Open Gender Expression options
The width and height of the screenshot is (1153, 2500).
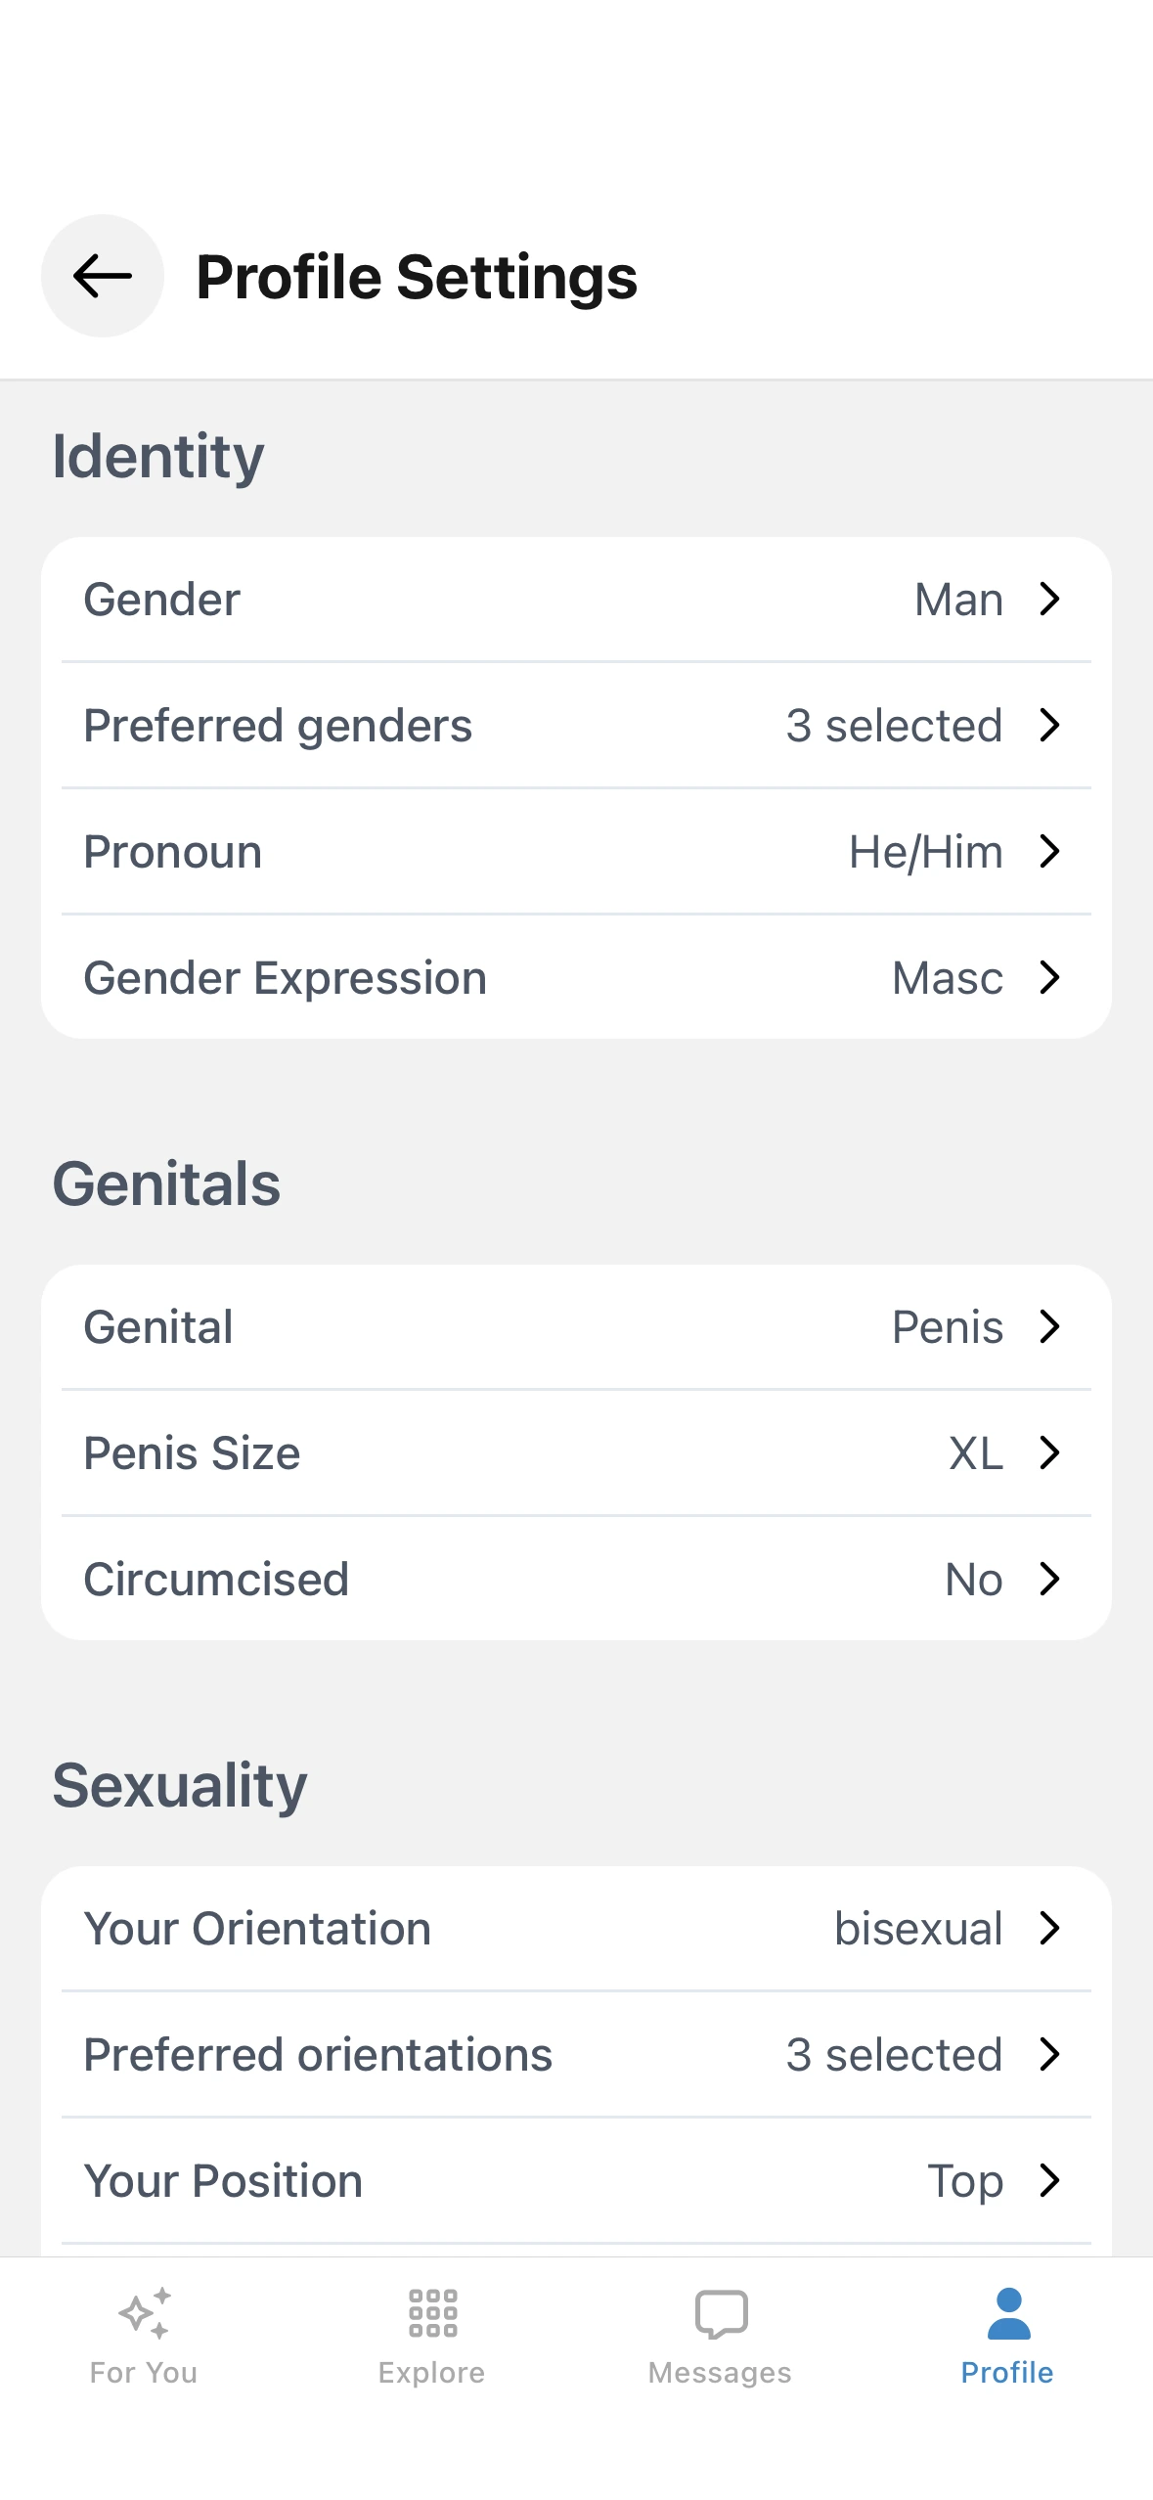pyautogui.click(x=576, y=977)
